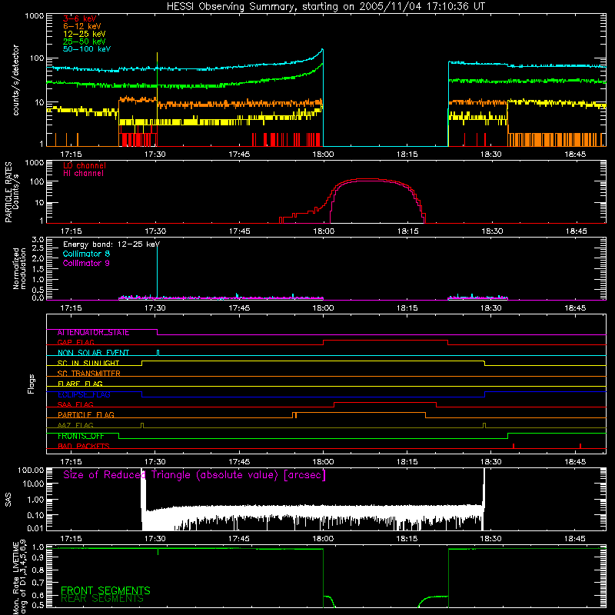Click the PARTICLE_FLAG label
The width and height of the screenshot is (615, 615).
[86, 415]
